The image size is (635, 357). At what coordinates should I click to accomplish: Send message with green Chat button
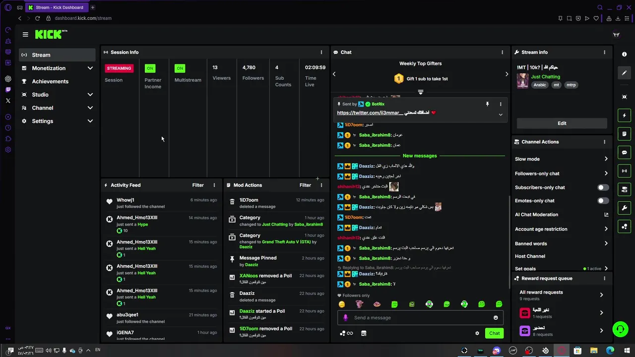[495, 333]
